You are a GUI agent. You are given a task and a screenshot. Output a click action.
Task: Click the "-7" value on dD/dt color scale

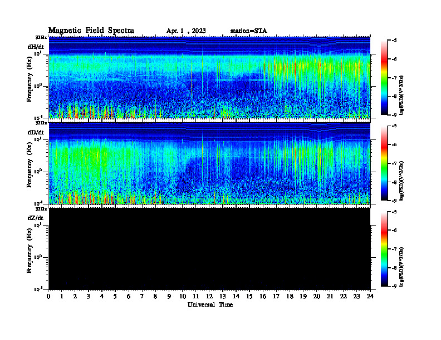click(x=394, y=163)
